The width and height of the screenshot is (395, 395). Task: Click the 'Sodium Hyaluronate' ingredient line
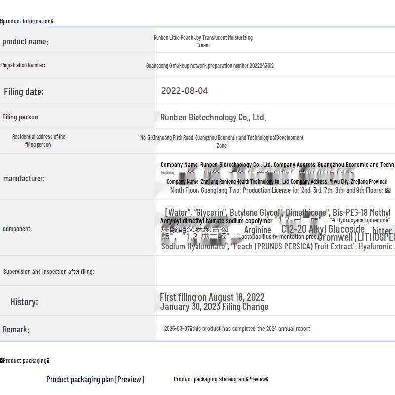point(278,246)
